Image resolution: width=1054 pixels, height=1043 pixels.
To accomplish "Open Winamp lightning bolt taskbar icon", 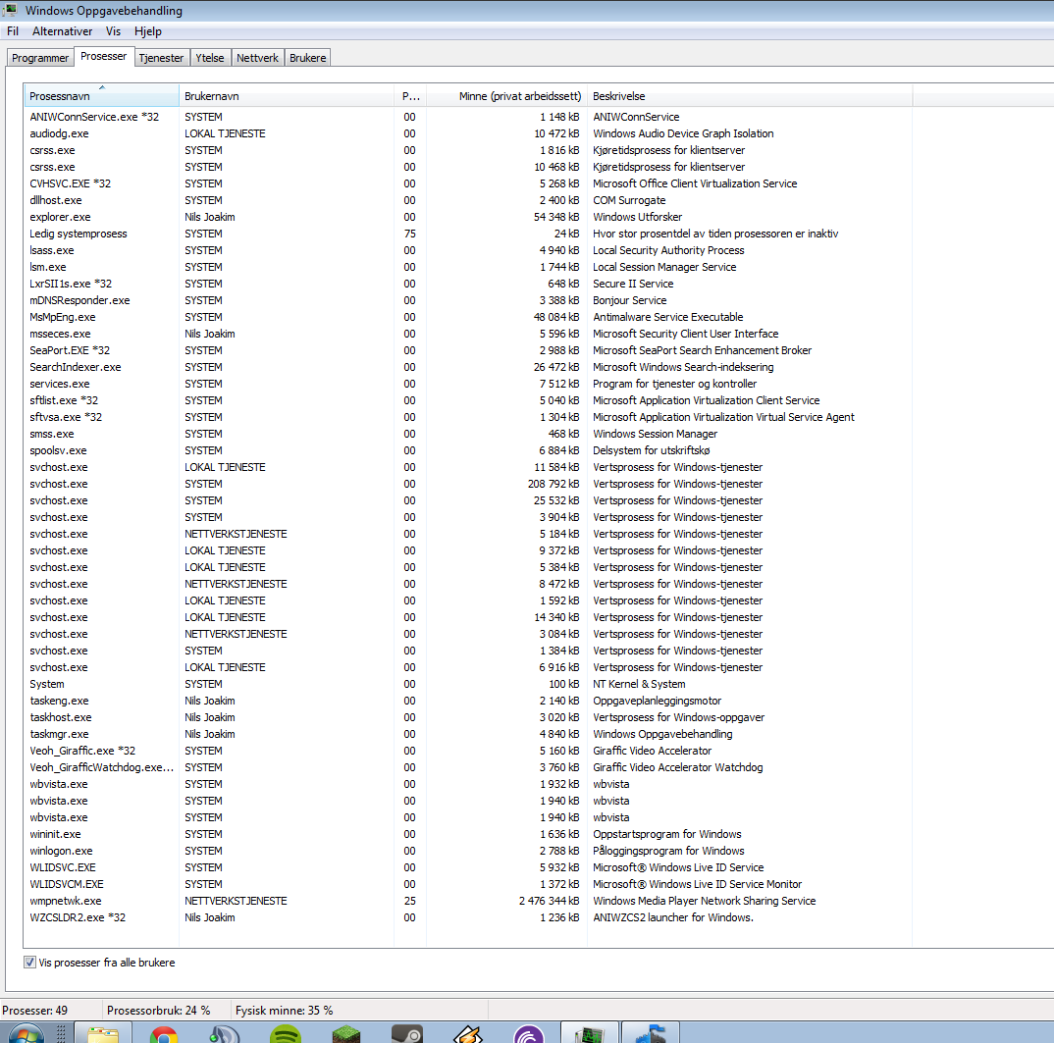I will (x=468, y=1035).
